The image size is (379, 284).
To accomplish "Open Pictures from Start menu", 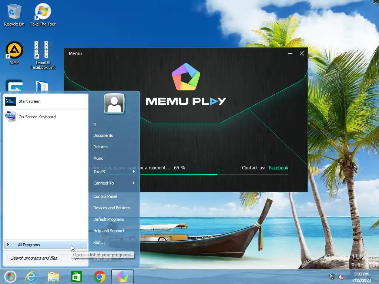I will [x=100, y=147].
